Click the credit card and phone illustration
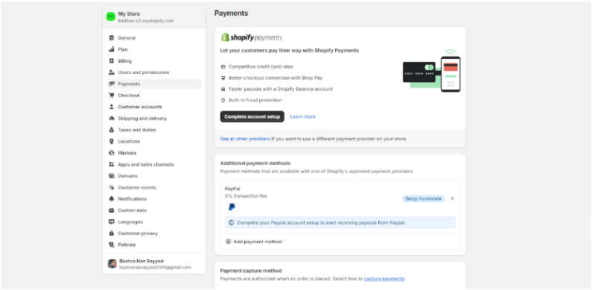Screen dimensions: 592x290 coord(432,71)
